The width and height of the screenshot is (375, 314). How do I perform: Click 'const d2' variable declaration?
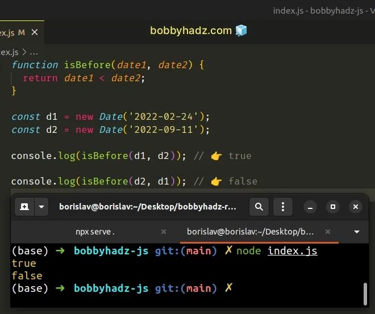tap(35, 130)
